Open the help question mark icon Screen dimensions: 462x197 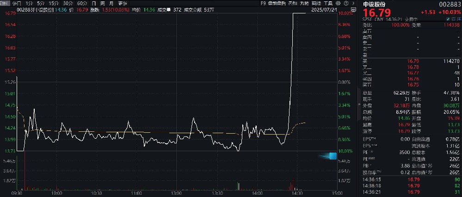click(346, 3)
